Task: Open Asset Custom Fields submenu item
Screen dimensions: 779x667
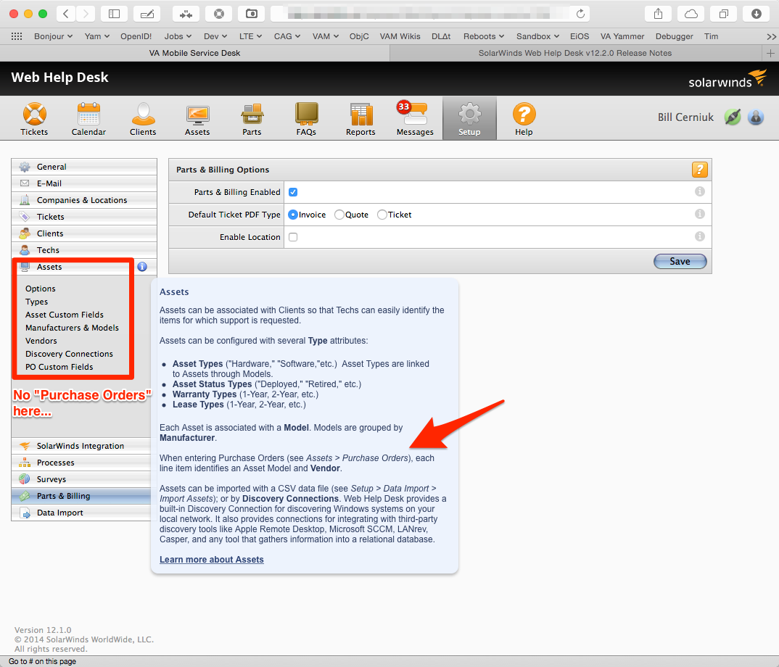Action: pos(65,315)
